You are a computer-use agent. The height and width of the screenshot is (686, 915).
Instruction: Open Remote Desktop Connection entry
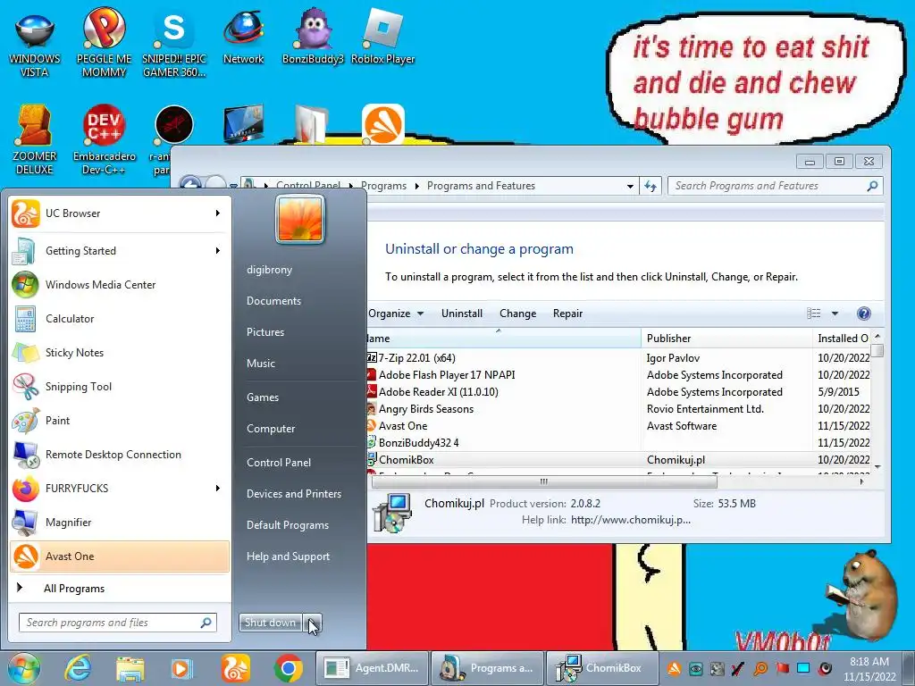click(120, 455)
